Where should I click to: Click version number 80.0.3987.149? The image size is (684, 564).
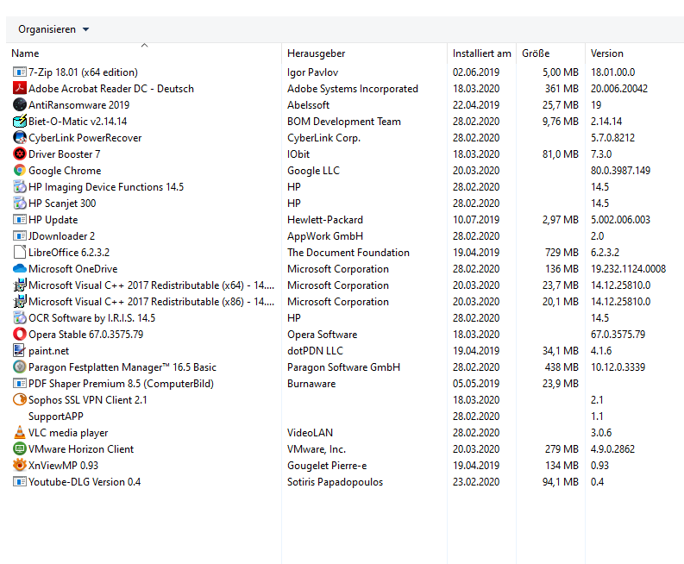click(x=620, y=171)
